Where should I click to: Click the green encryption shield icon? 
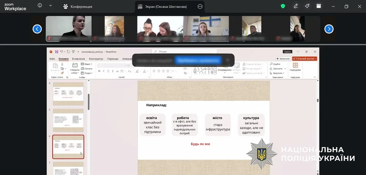(283, 6)
